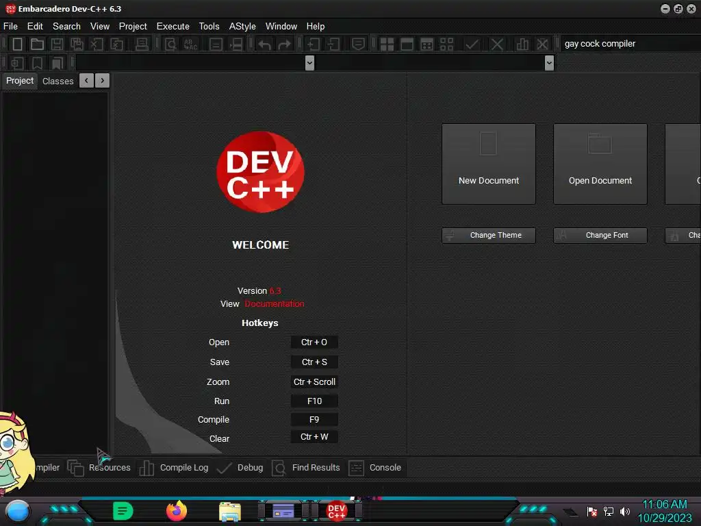
Task: Open the Help menu
Action: (316, 27)
